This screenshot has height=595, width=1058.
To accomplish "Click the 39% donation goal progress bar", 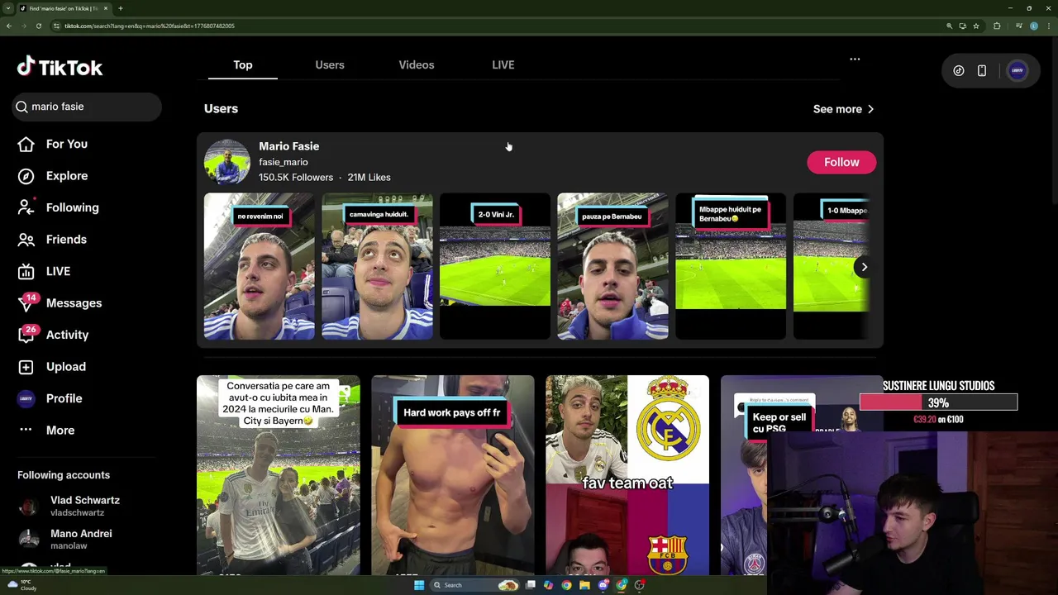I will [938, 402].
